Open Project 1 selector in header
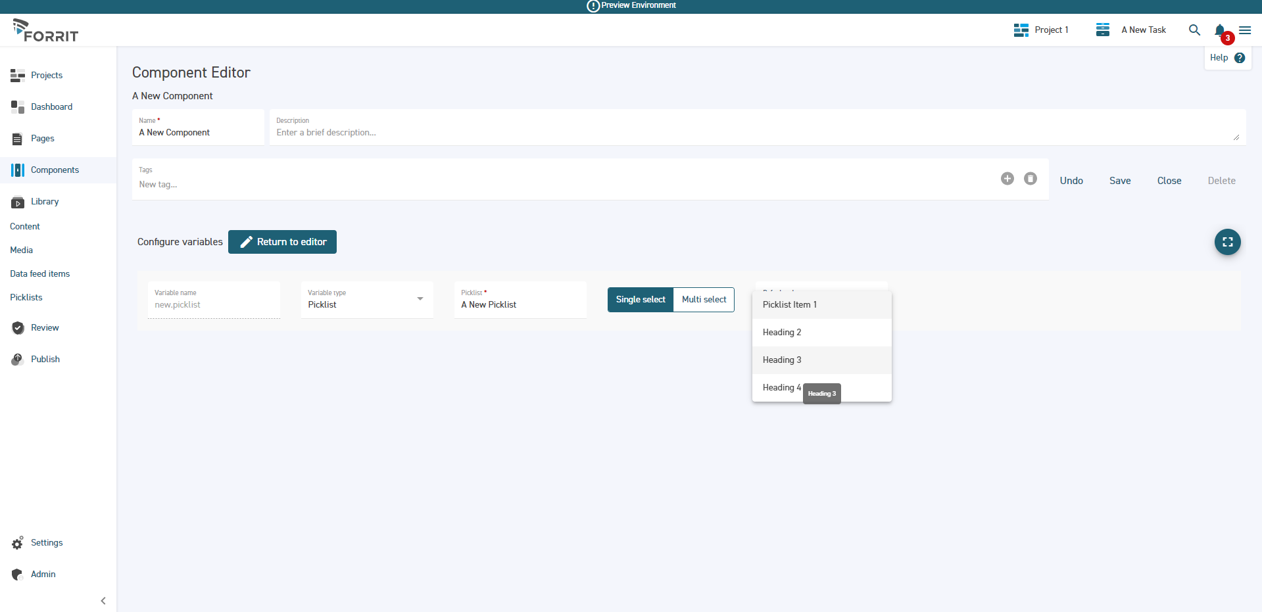1262x612 pixels. [x=1041, y=30]
